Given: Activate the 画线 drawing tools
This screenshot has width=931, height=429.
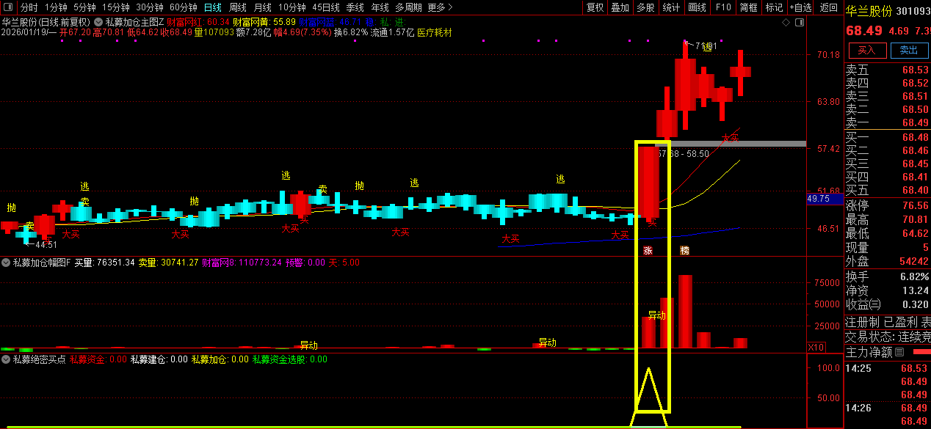Looking at the screenshot, I should [x=697, y=7].
